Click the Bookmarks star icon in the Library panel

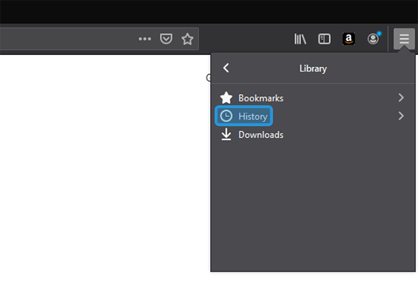point(226,98)
